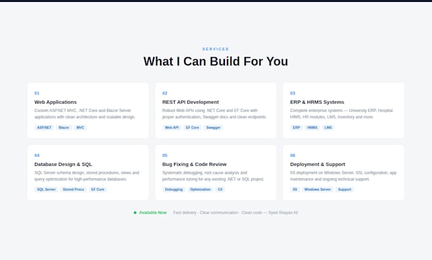The width and height of the screenshot is (432, 260).
Task: Click the 'What I Can Build For You' heading
Action: [x=216, y=61]
